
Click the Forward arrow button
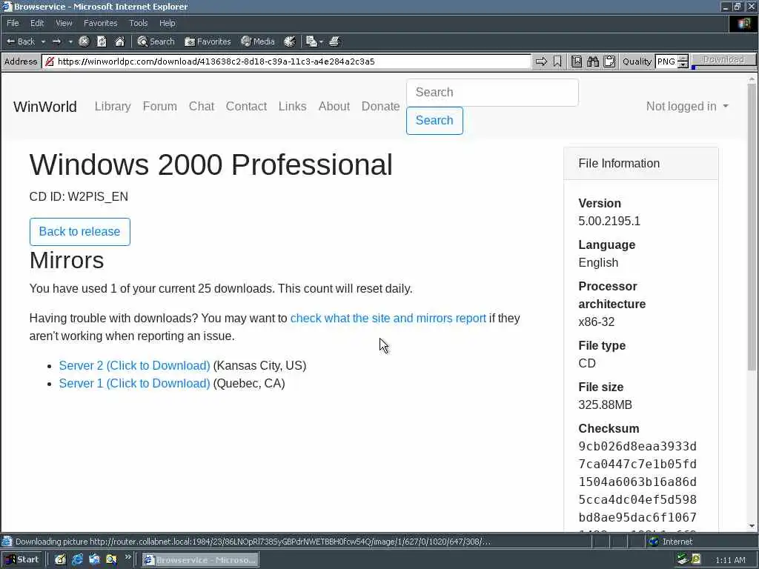tap(56, 41)
